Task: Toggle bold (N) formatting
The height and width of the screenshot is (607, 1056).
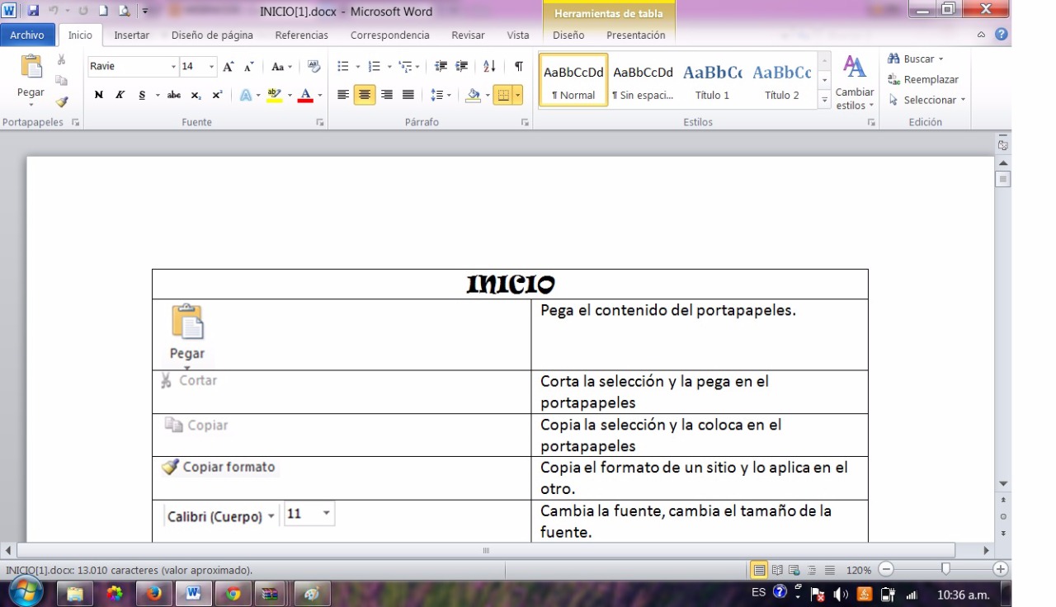Action: click(x=99, y=95)
